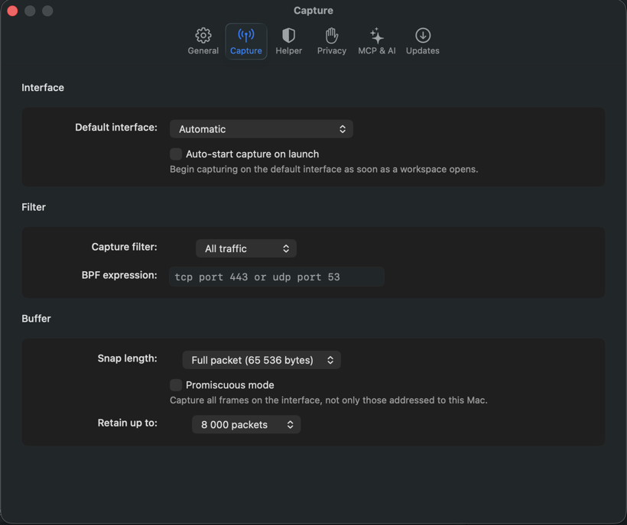The image size is (627, 525).
Task: Click the Interface section heading
Action: (43, 87)
